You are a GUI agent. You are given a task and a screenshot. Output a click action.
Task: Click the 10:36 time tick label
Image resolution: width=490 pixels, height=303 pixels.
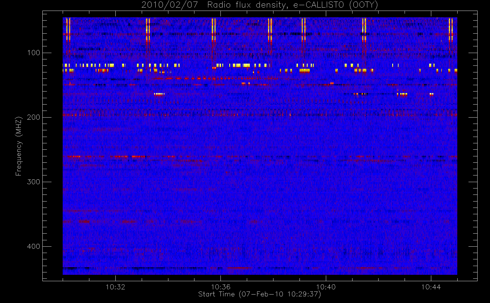pos(221,287)
